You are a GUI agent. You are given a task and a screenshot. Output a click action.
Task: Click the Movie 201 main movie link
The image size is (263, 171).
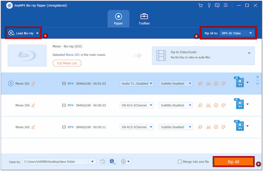pos(73,55)
